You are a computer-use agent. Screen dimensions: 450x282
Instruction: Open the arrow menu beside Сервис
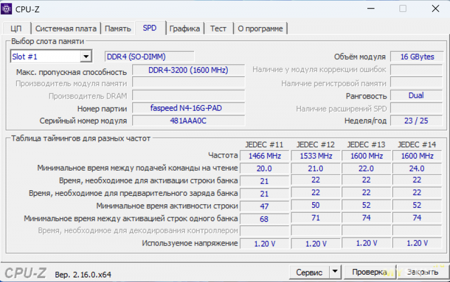pos(335,272)
